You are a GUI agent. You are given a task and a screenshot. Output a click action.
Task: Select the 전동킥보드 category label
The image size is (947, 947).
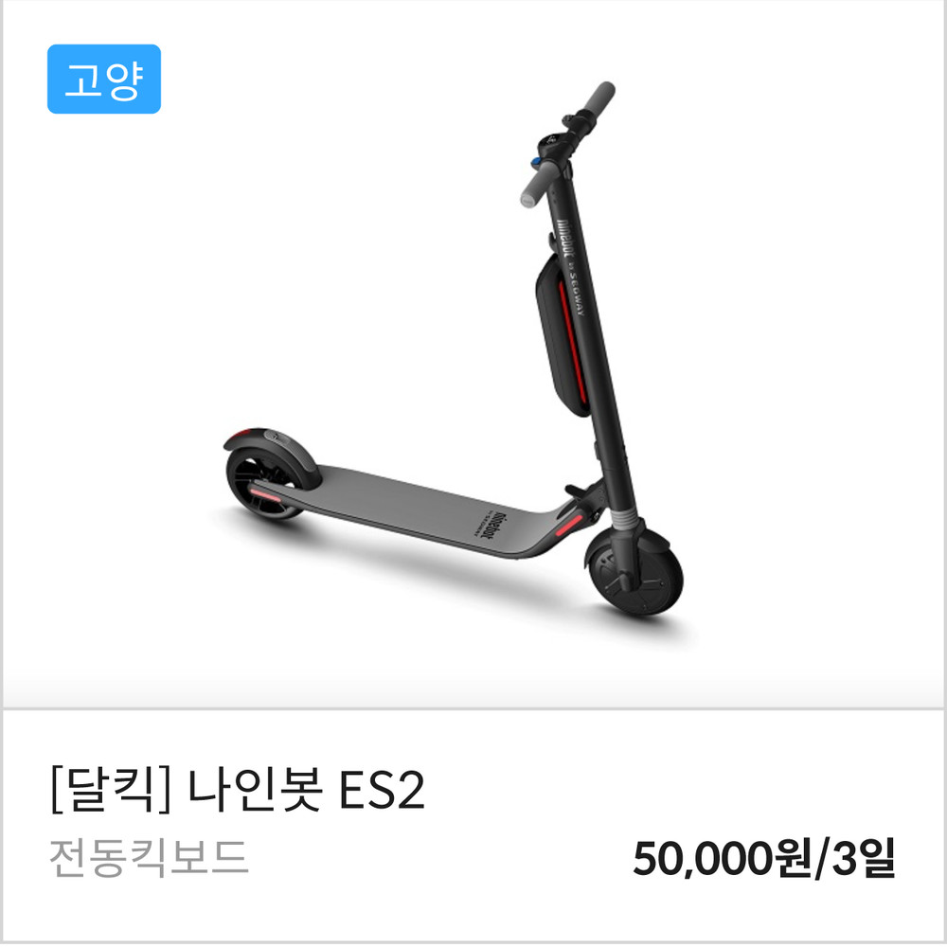(149, 858)
